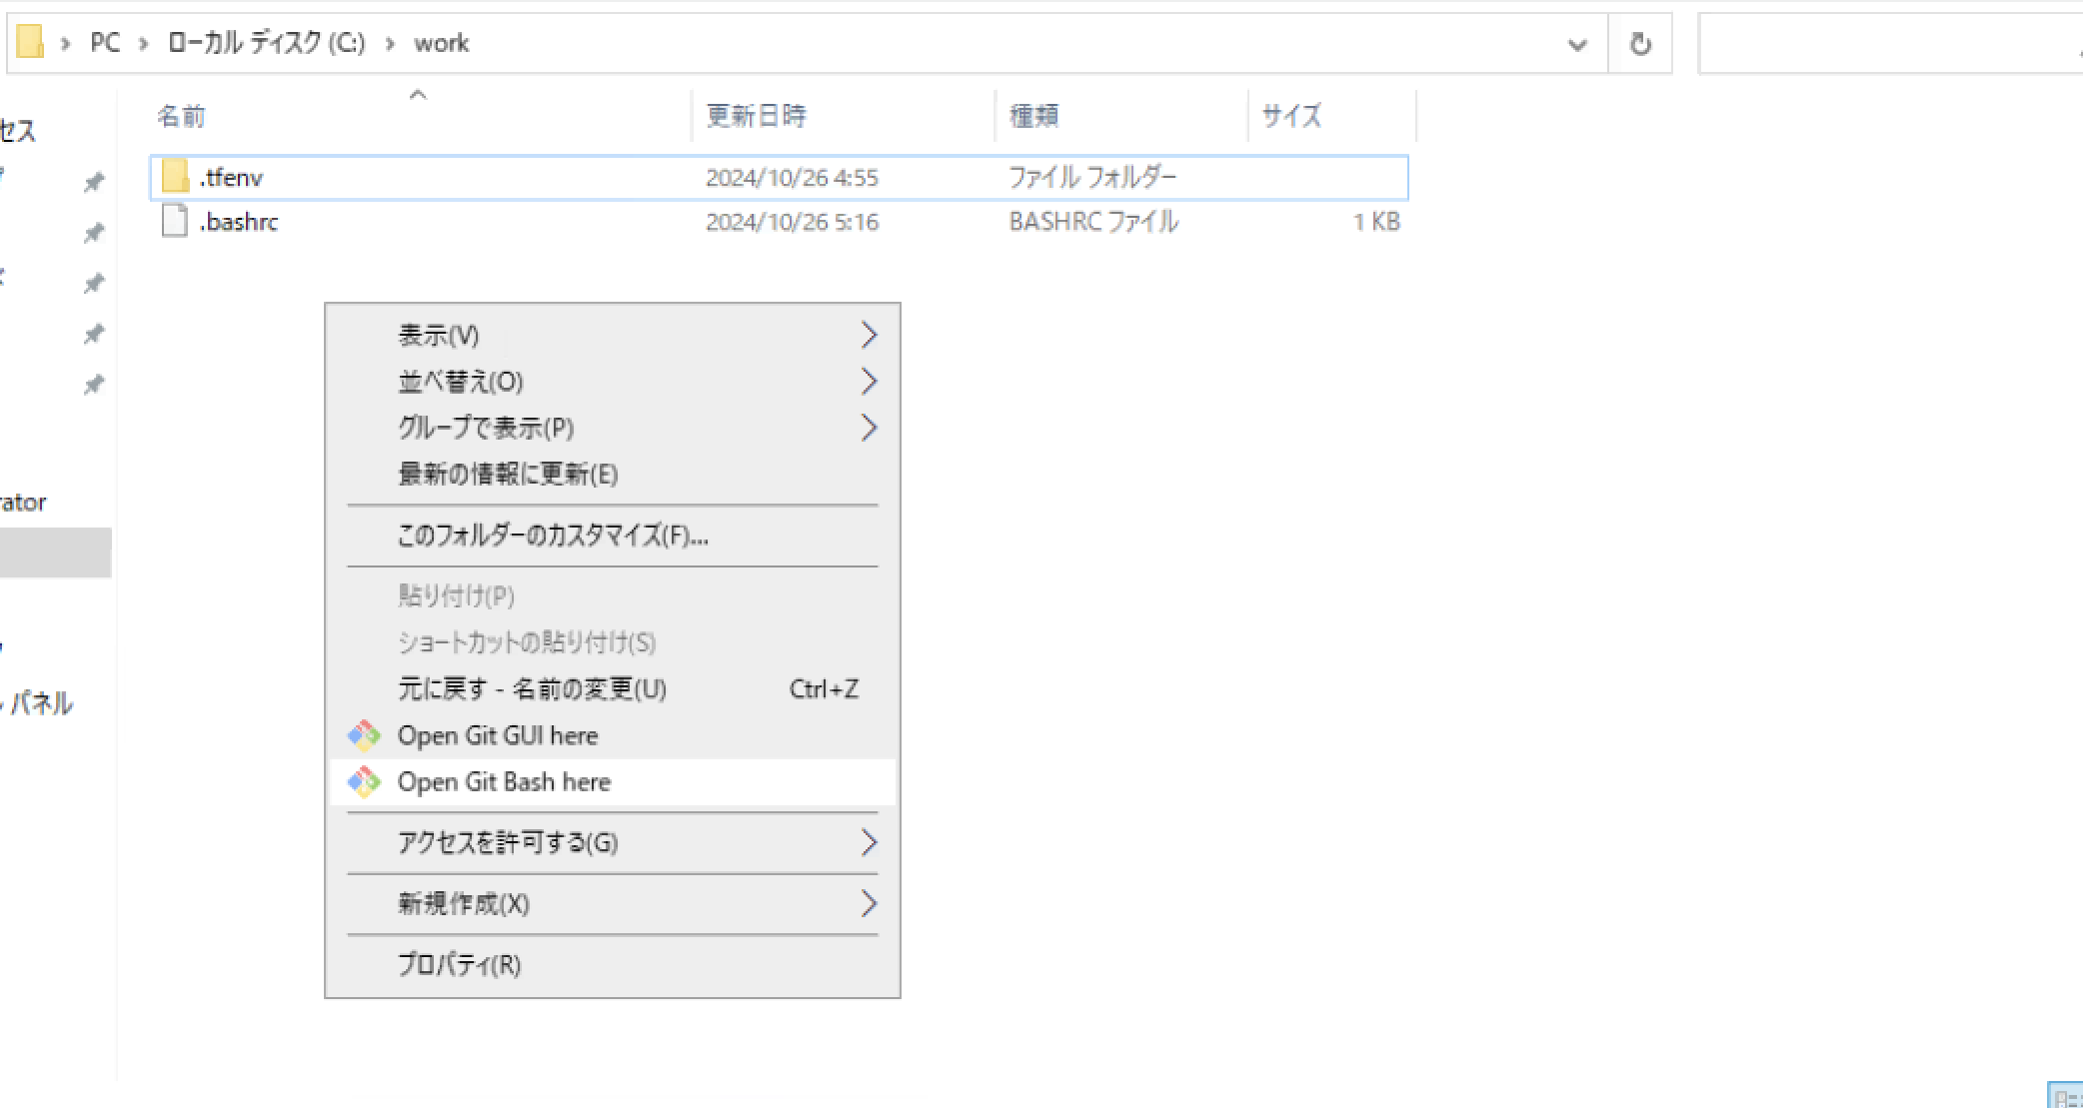Expand the 並べ替え(O) submenu arrow
Screen dimensions: 2083x1108
coord(869,381)
